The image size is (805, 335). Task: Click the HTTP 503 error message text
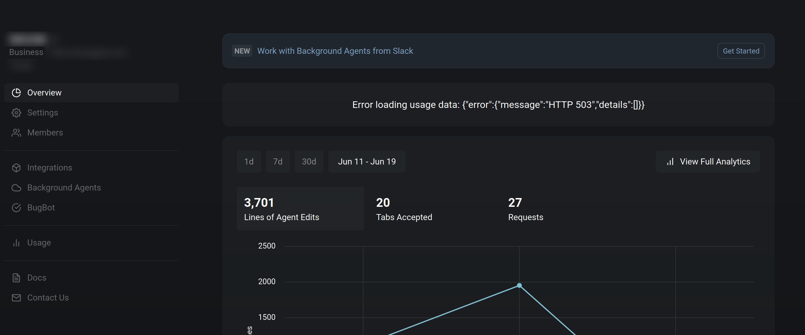pyautogui.click(x=499, y=105)
